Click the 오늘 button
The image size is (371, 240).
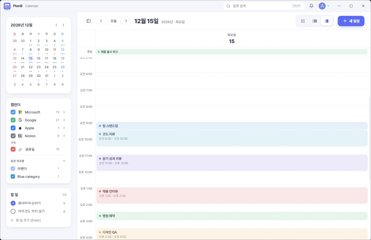click(113, 21)
